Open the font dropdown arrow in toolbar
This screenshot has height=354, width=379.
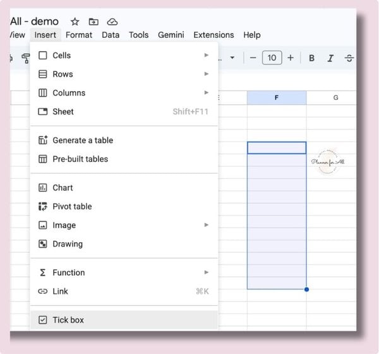[x=232, y=58]
